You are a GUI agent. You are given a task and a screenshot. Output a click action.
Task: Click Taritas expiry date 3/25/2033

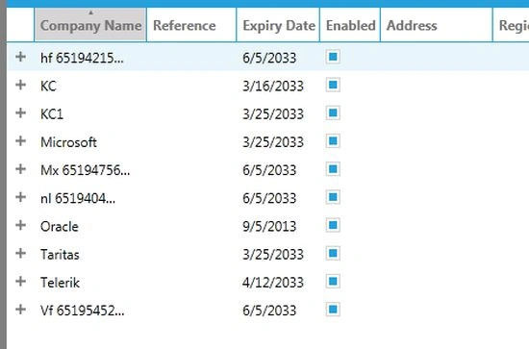[x=273, y=254]
